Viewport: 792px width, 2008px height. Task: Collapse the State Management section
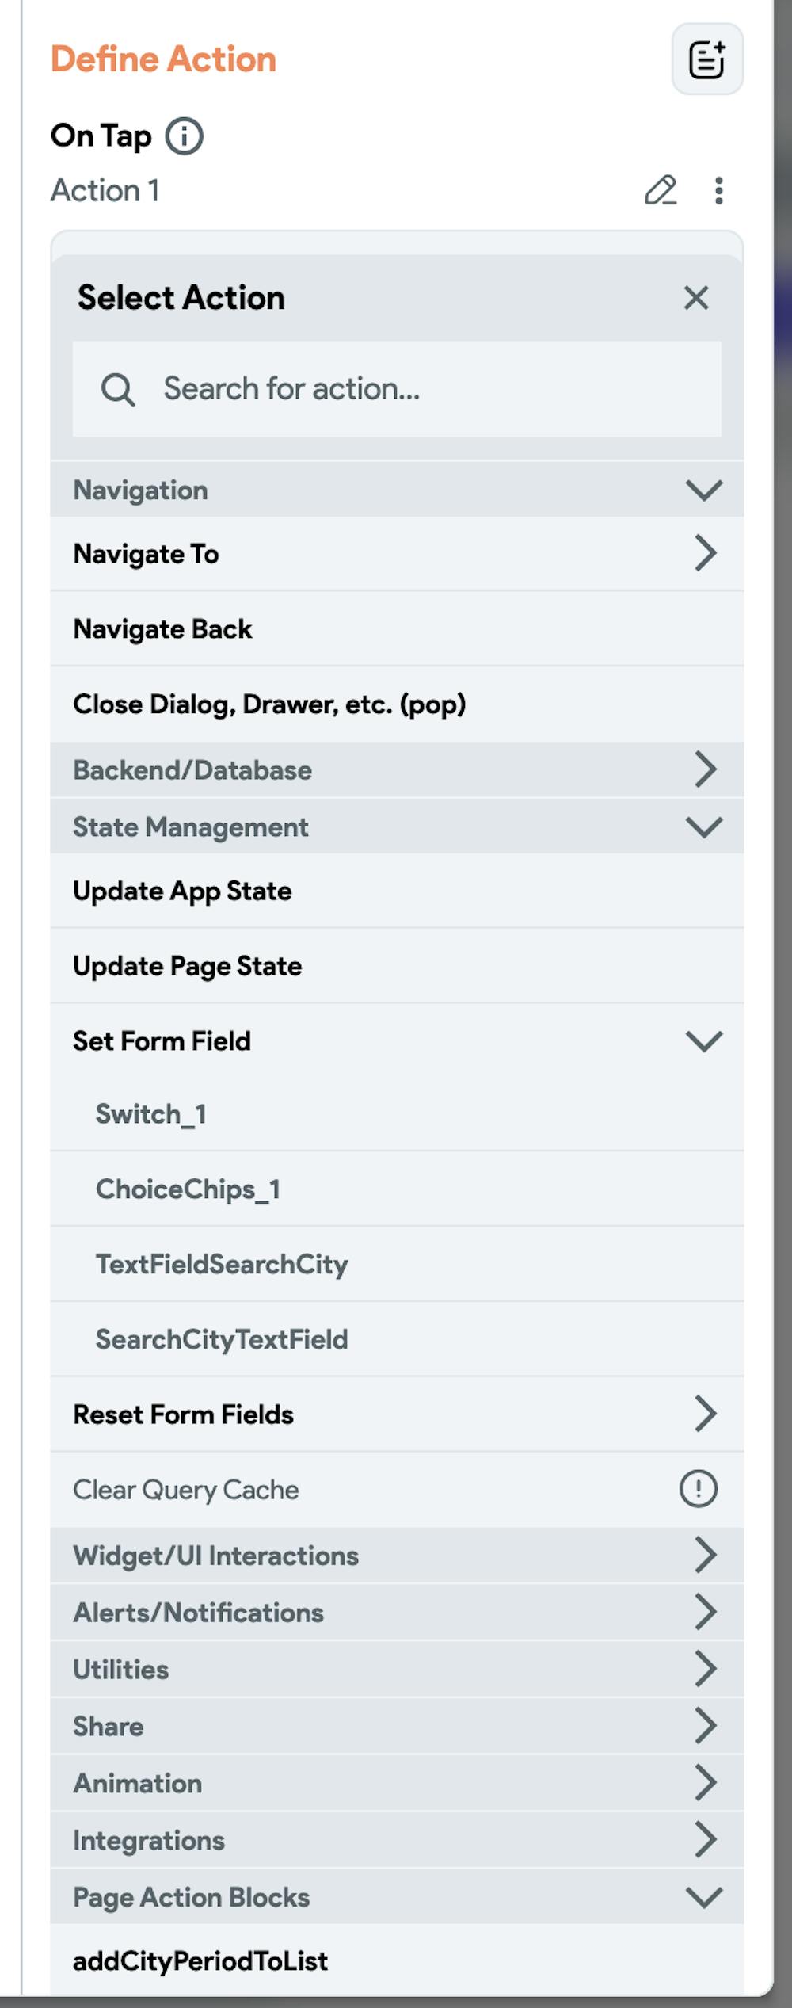(x=703, y=827)
